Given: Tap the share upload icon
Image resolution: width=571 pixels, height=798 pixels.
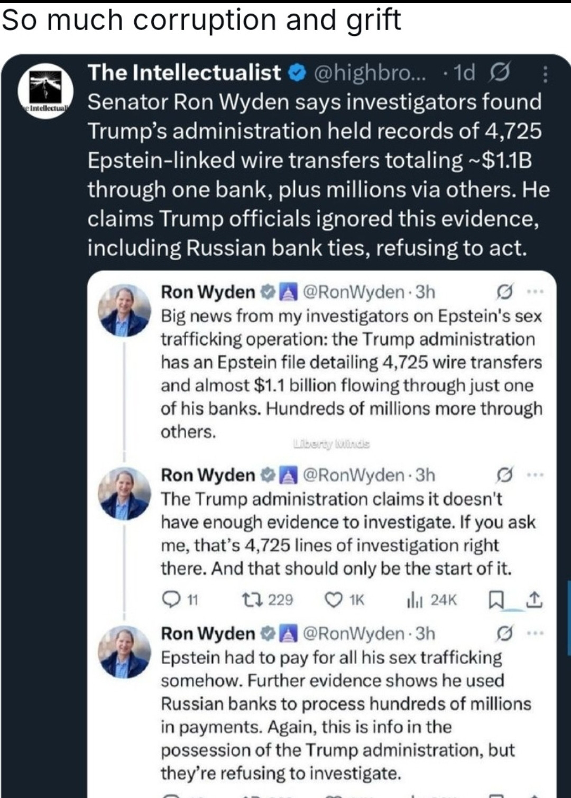Looking at the screenshot, I should click(535, 599).
